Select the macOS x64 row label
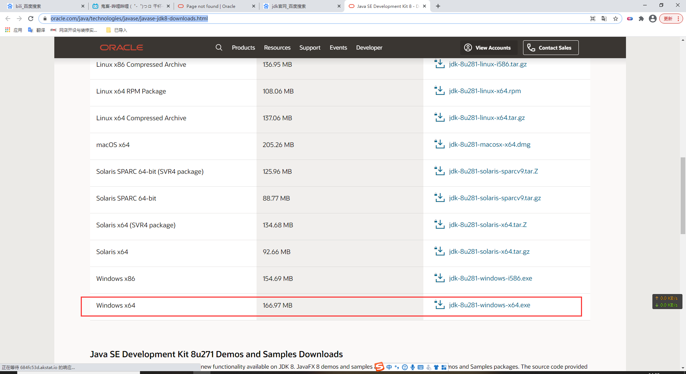The height and width of the screenshot is (374, 686). [x=113, y=145]
